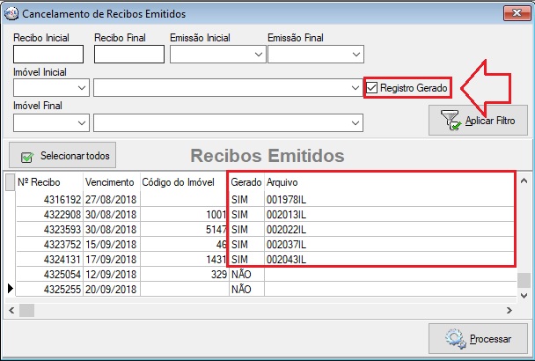Screen dimensions: 535x361
Task: Click NÃO in the 4325054 row
Action: pos(241,274)
